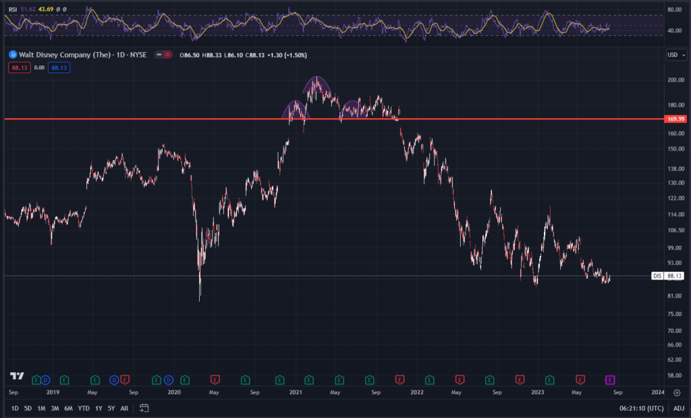The width and height of the screenshot is (691, 418).
Task: Open the purple upcoming earnings marker
Action: [610, 380]
